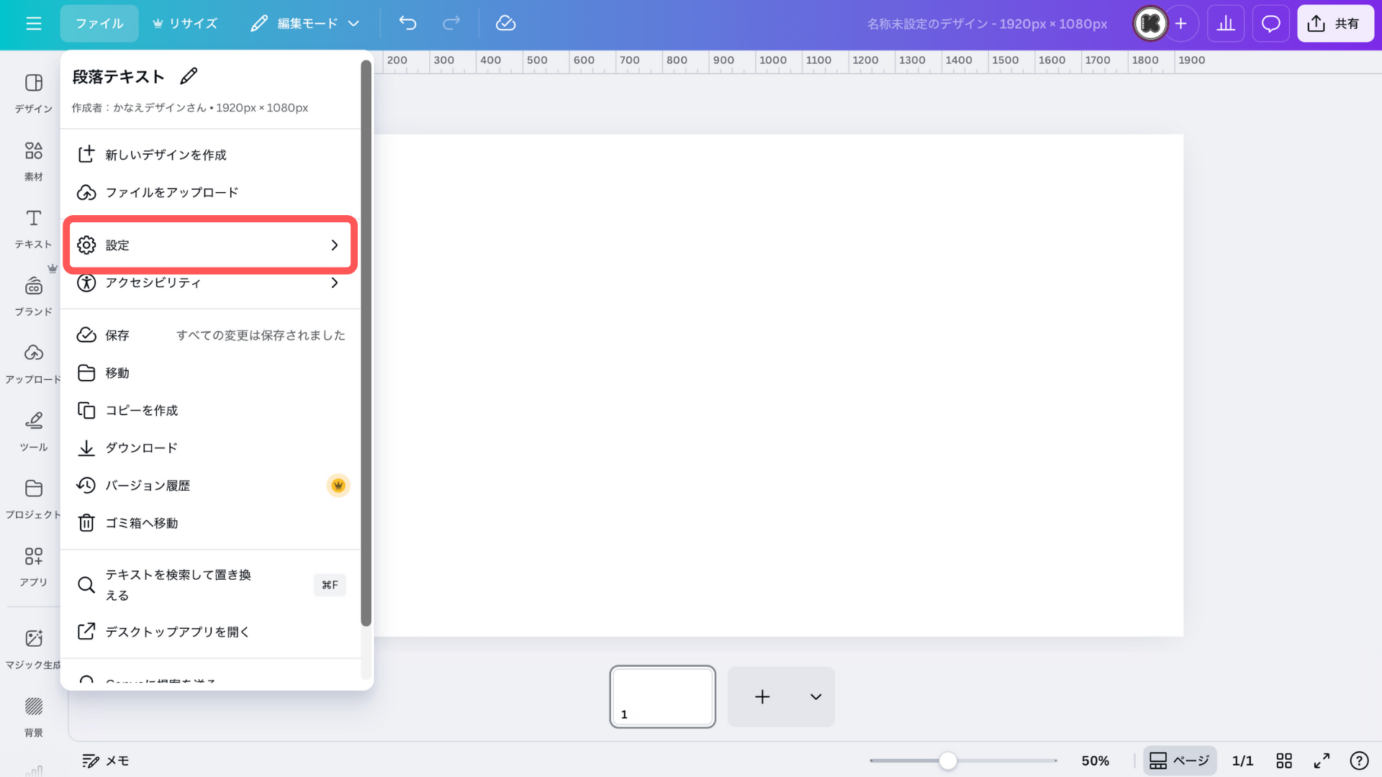Click the 作成者 author info text
The image size is (1382, 777).
[x=190, y=108]
